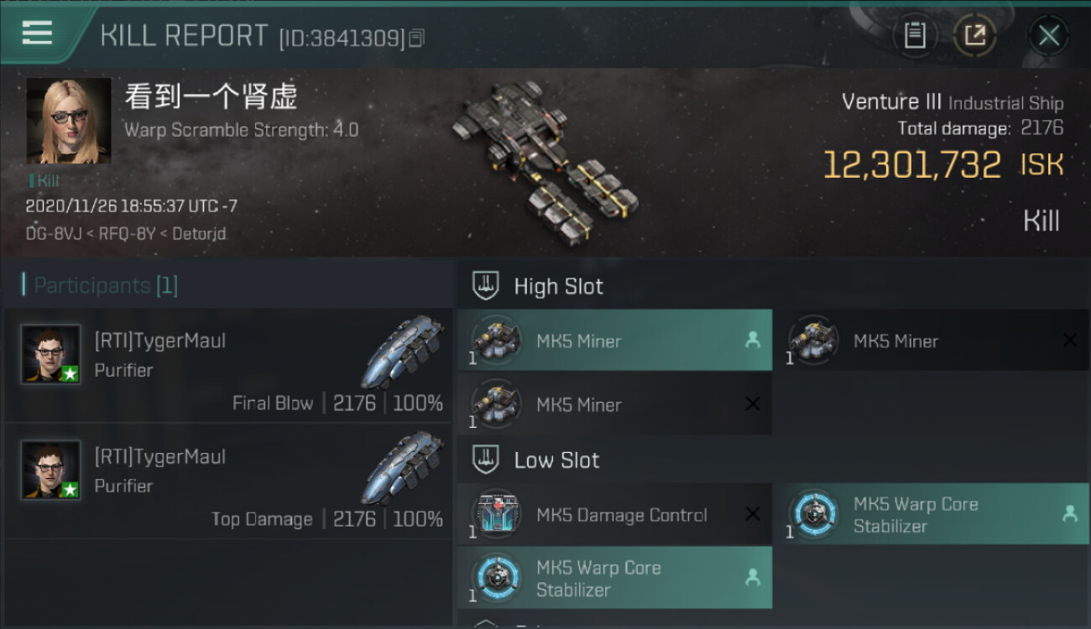Select the highlighted first MK5 Miner module
The width and height of the screenshot is (1091, 629).
pos(614,340)
